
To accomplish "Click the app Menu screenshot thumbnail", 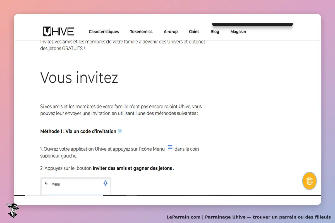I will [76, 186].
